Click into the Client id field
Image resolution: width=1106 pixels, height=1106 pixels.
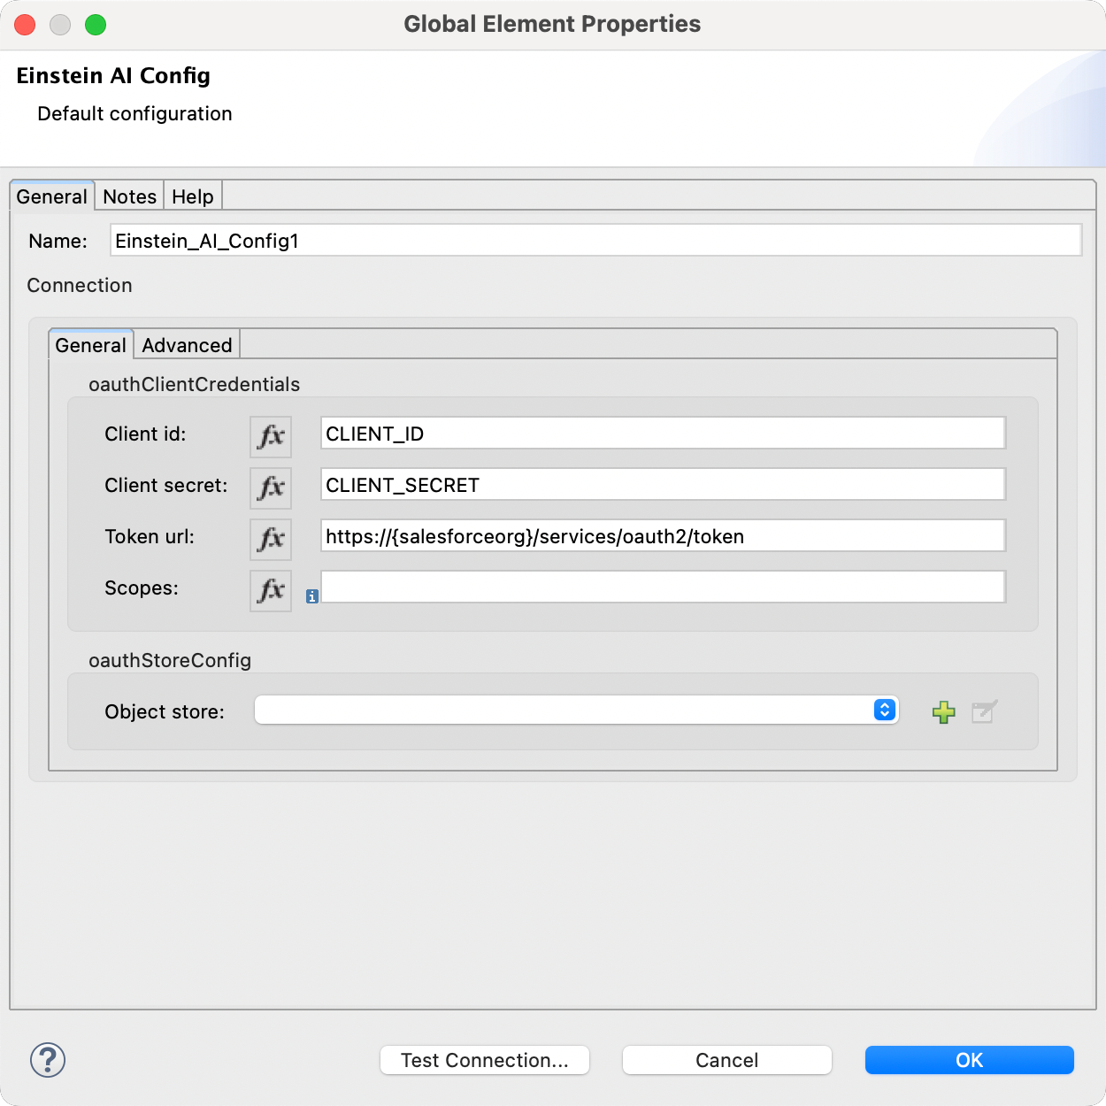click(663, 434)
